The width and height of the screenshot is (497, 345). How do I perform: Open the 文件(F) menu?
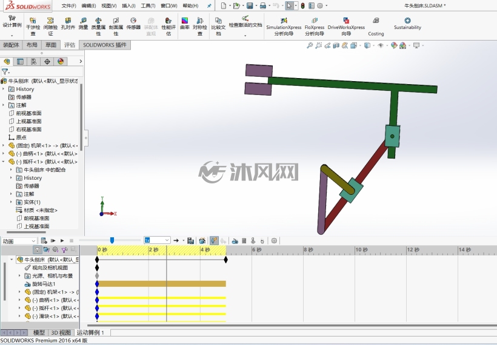point(68,5)
